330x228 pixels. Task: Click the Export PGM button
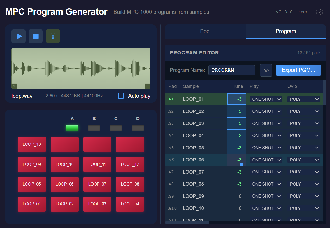(298, 70)
